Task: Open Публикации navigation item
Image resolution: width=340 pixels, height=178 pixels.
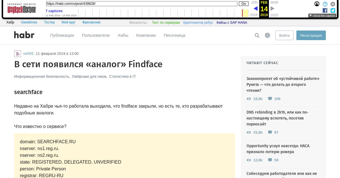Action: coord(62,35)
